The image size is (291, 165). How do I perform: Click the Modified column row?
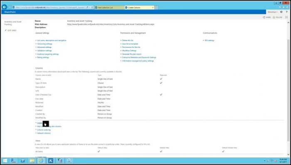click(39, 106)
